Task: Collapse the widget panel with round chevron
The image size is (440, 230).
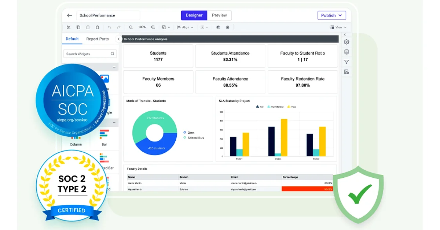Action: 118,39
